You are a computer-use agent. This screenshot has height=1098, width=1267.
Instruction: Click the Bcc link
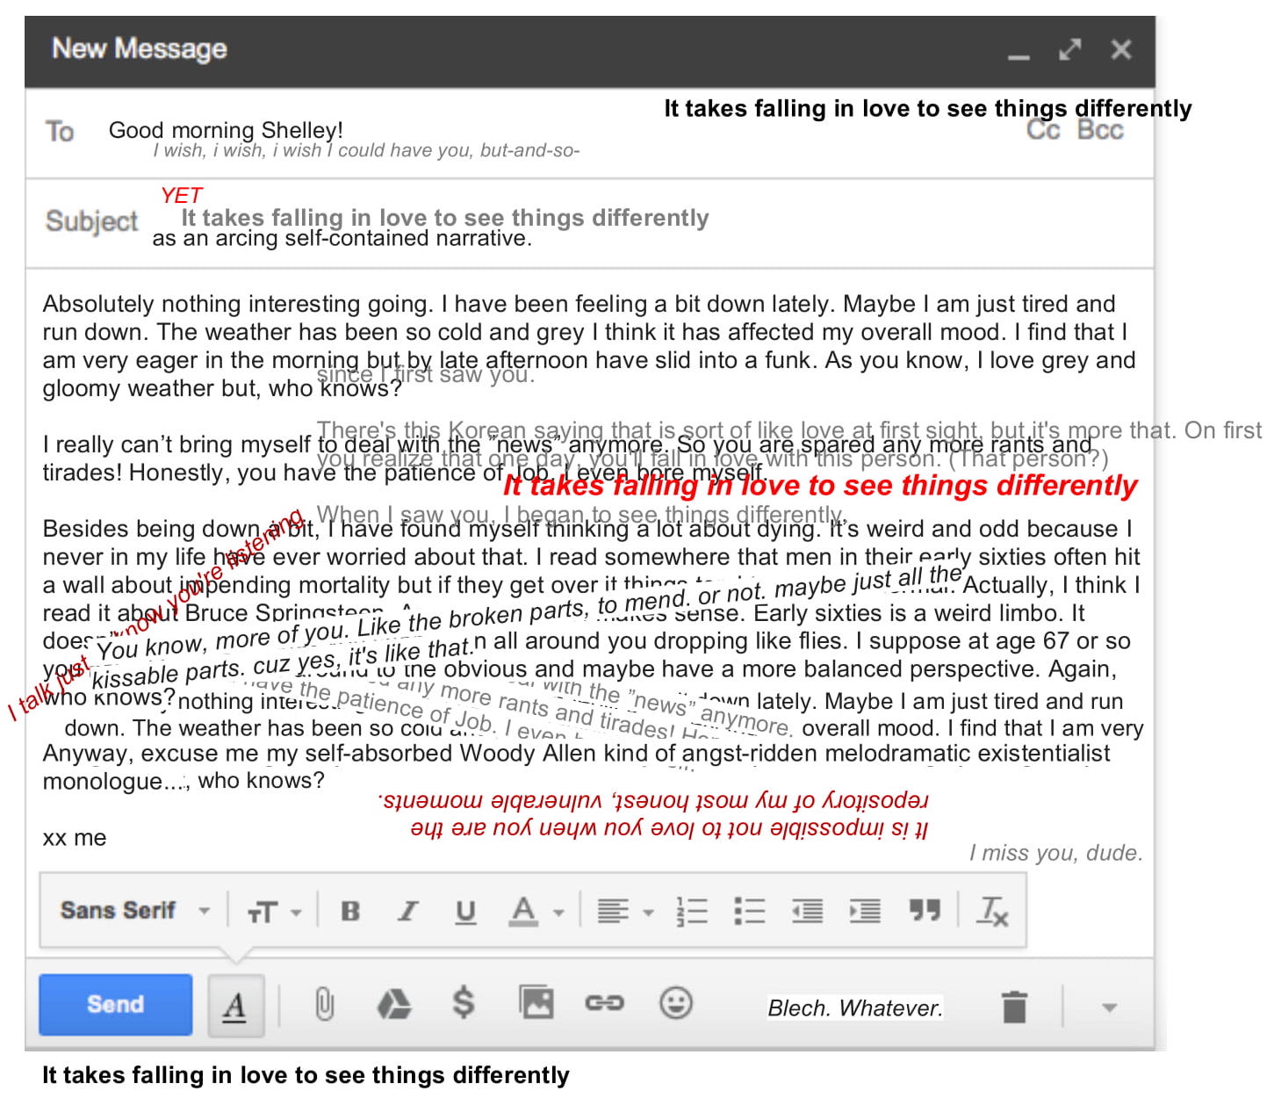(x=1100, y=130)
